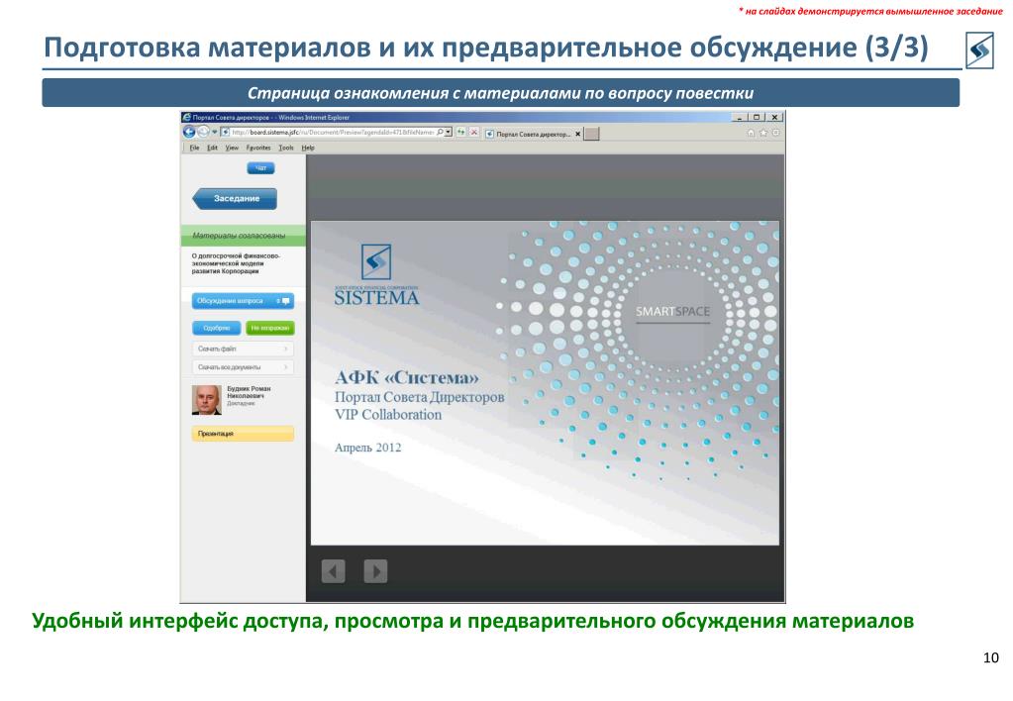This screenshot has width=1013, height=701.
Task: Click the browser back arrow icon
Action: coord(189,132)
